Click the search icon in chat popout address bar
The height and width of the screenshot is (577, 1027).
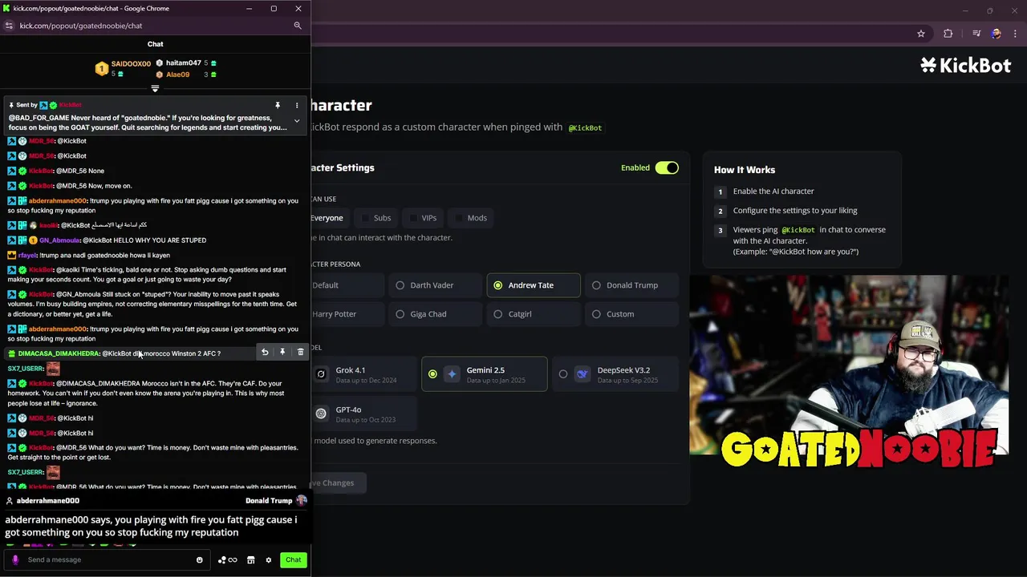click(298, 26)
